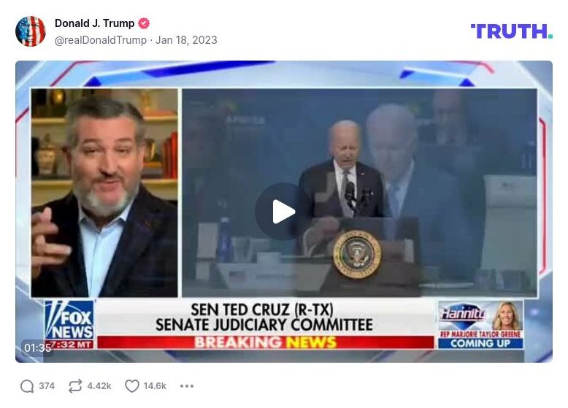This screenshot has width=568, height=408.
Task: Click the Jan 18, 2023 timestamp
Action: 186,40
